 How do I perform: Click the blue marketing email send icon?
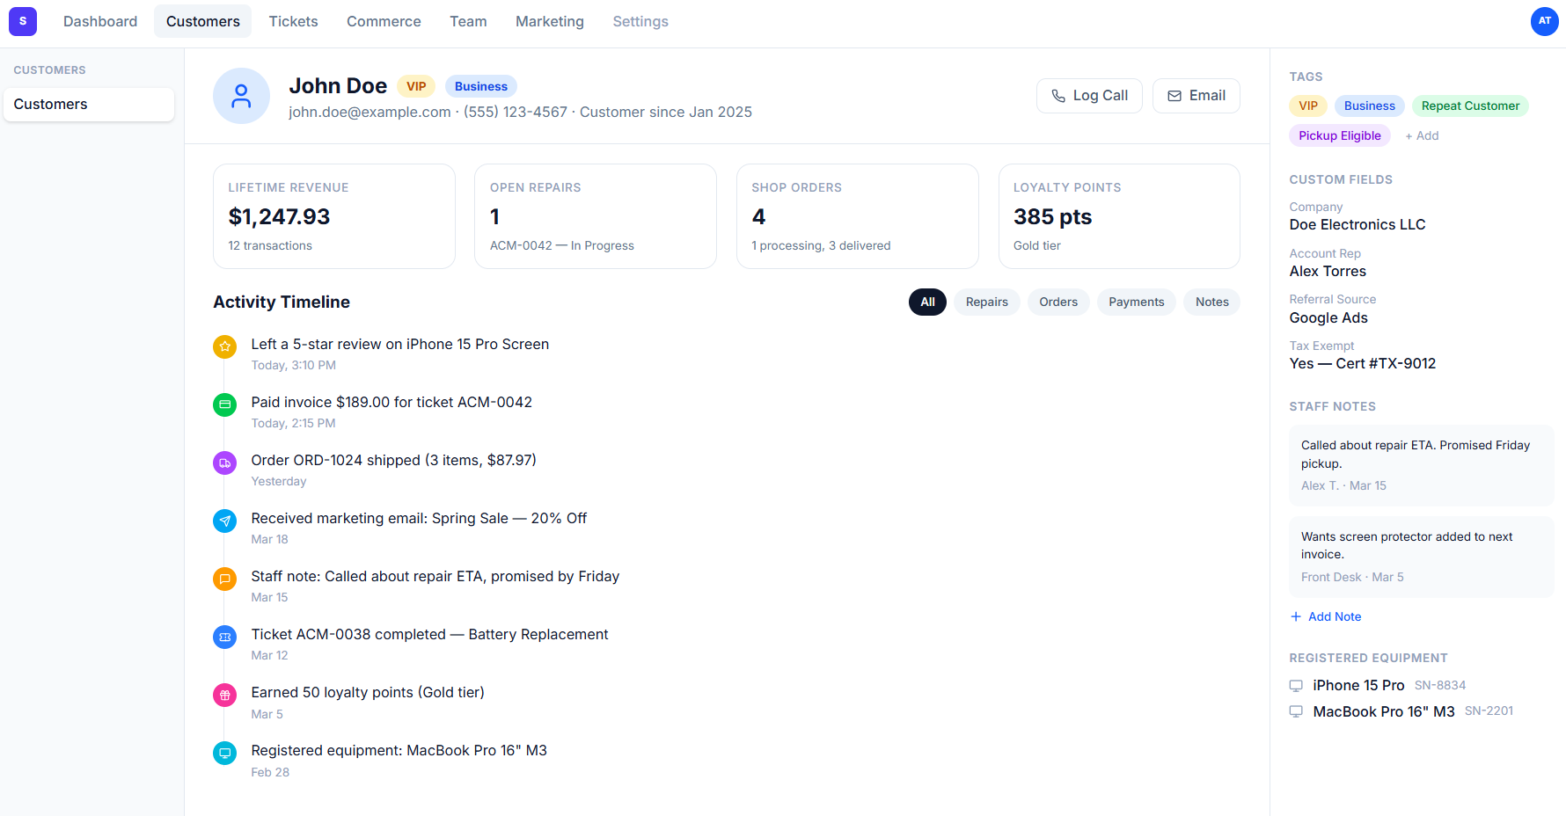click(x=225, y=521)
